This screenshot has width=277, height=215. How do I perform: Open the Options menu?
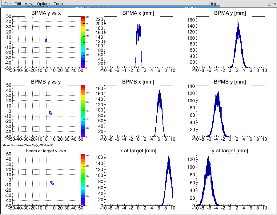point(43,4)
